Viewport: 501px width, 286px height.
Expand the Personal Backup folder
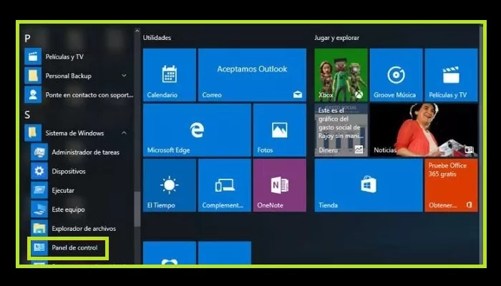(124, 76)
